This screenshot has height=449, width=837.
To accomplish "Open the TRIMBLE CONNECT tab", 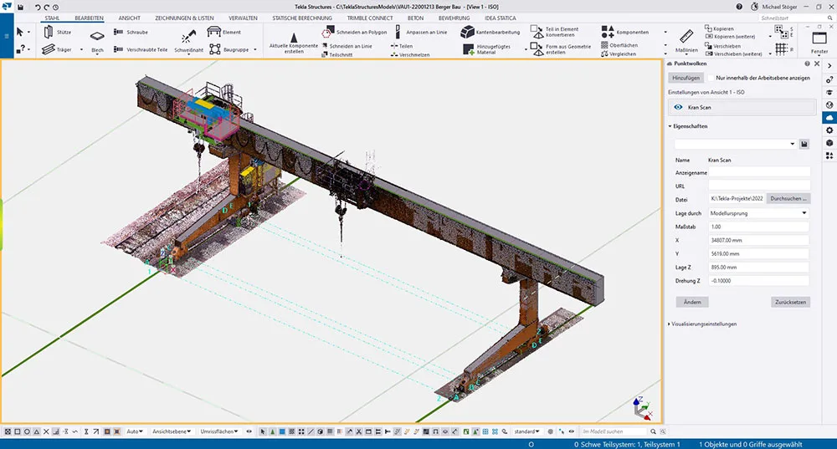I will 370,18.
